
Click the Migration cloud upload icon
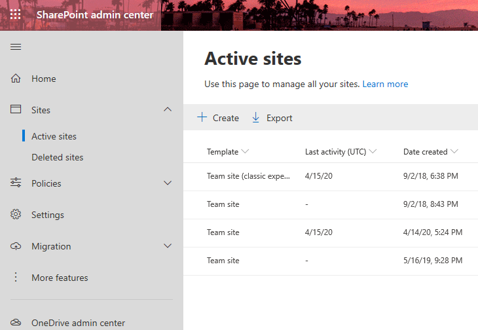click(16, 246)
